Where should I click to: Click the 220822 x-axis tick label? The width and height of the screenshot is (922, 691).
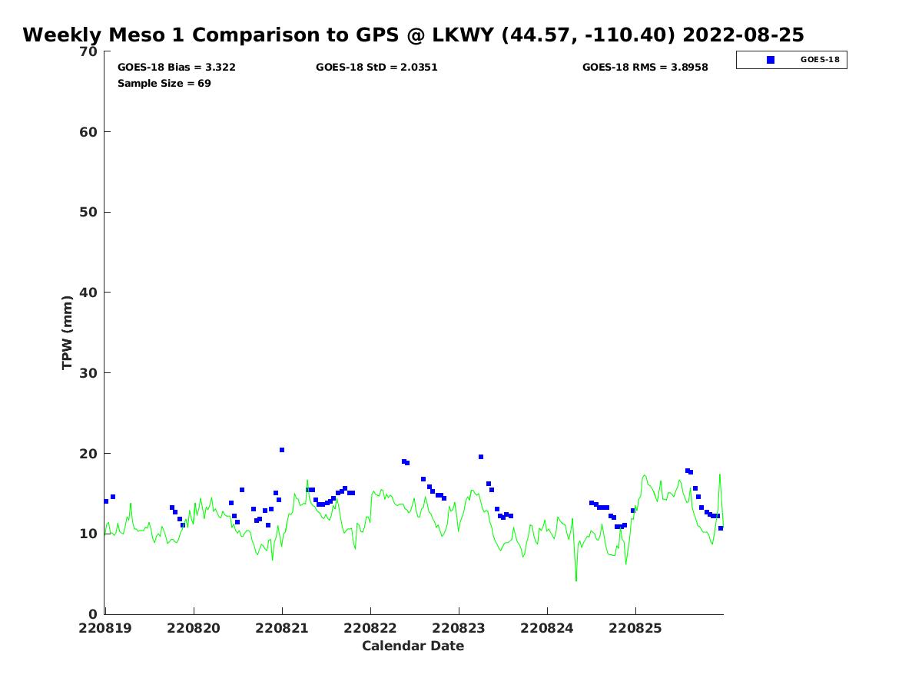coord(370,628)
